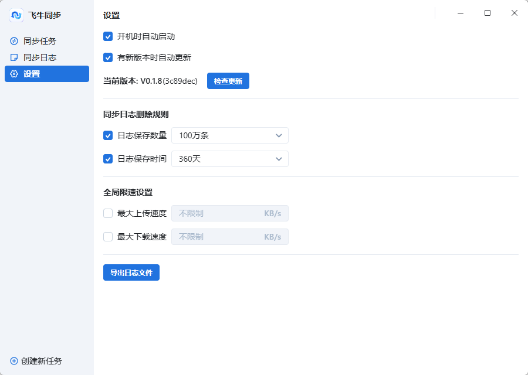Open the 日志保存数量 dropdown showing 100万条
Image resolution: width=528 pixels, height=375 pixels.
pos(229,135)
